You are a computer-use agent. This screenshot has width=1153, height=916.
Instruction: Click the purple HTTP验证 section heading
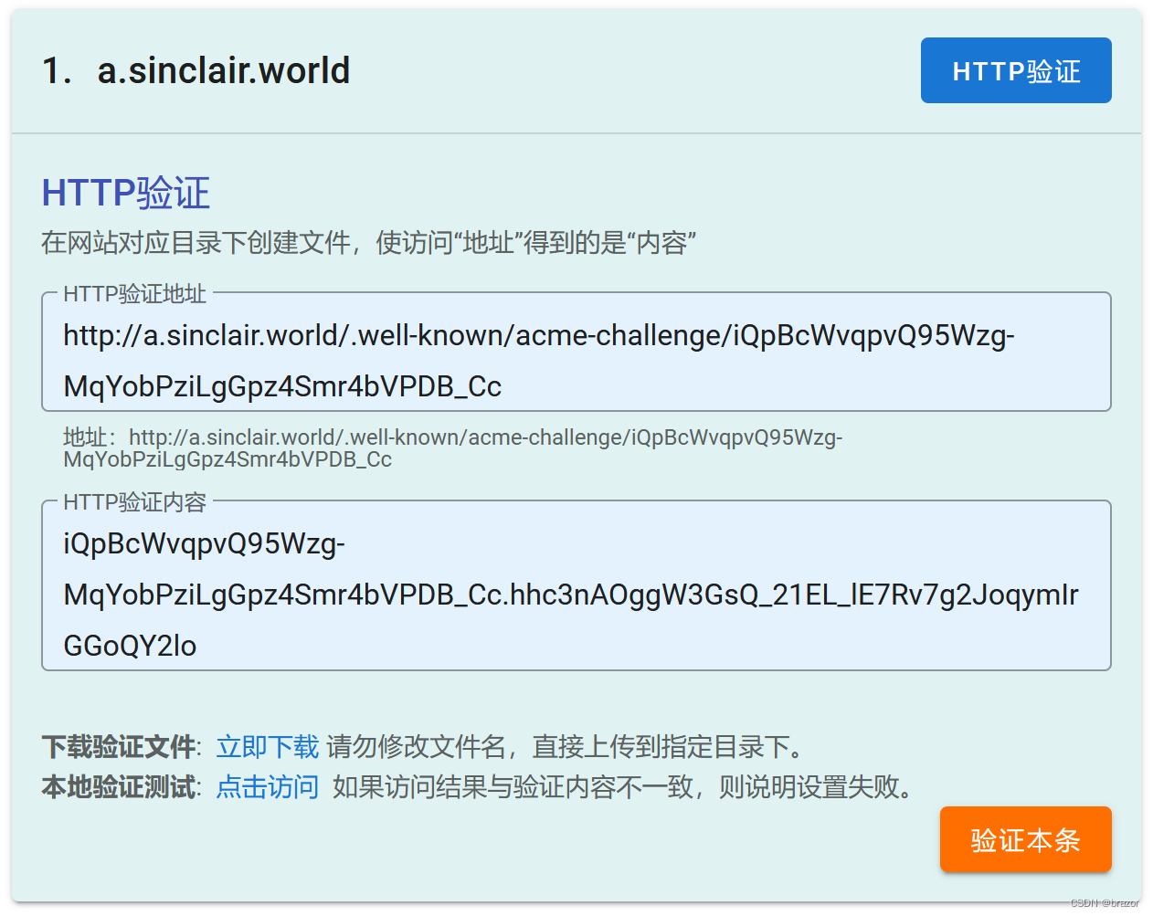(x=126, y=193)
